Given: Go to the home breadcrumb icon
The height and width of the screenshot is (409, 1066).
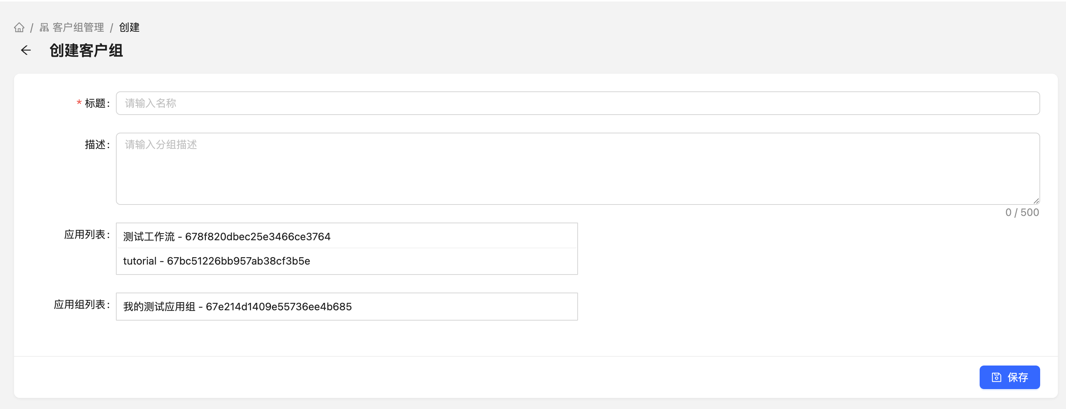Looking at the screenshot, I should pyautogui.click(x=19, y=27).
